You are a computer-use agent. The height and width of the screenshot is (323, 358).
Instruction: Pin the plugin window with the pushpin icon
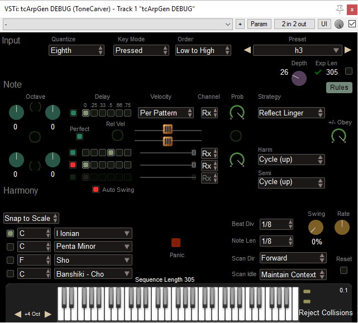coord(340,9)
